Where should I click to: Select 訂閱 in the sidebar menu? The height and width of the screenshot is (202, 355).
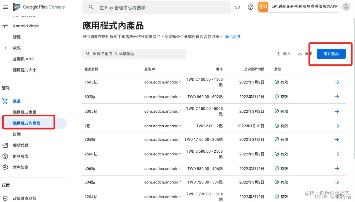[17, 134]
